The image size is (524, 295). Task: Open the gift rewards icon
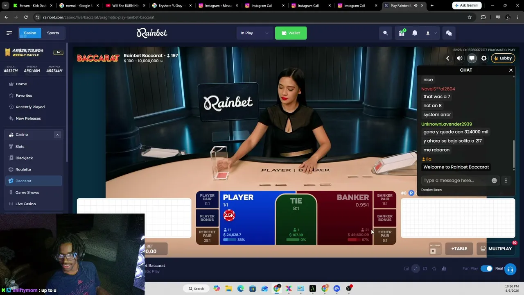402,33
